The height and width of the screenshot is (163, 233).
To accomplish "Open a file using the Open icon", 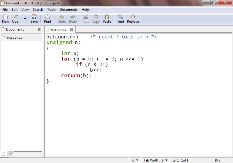I will (x=16, y=19).
